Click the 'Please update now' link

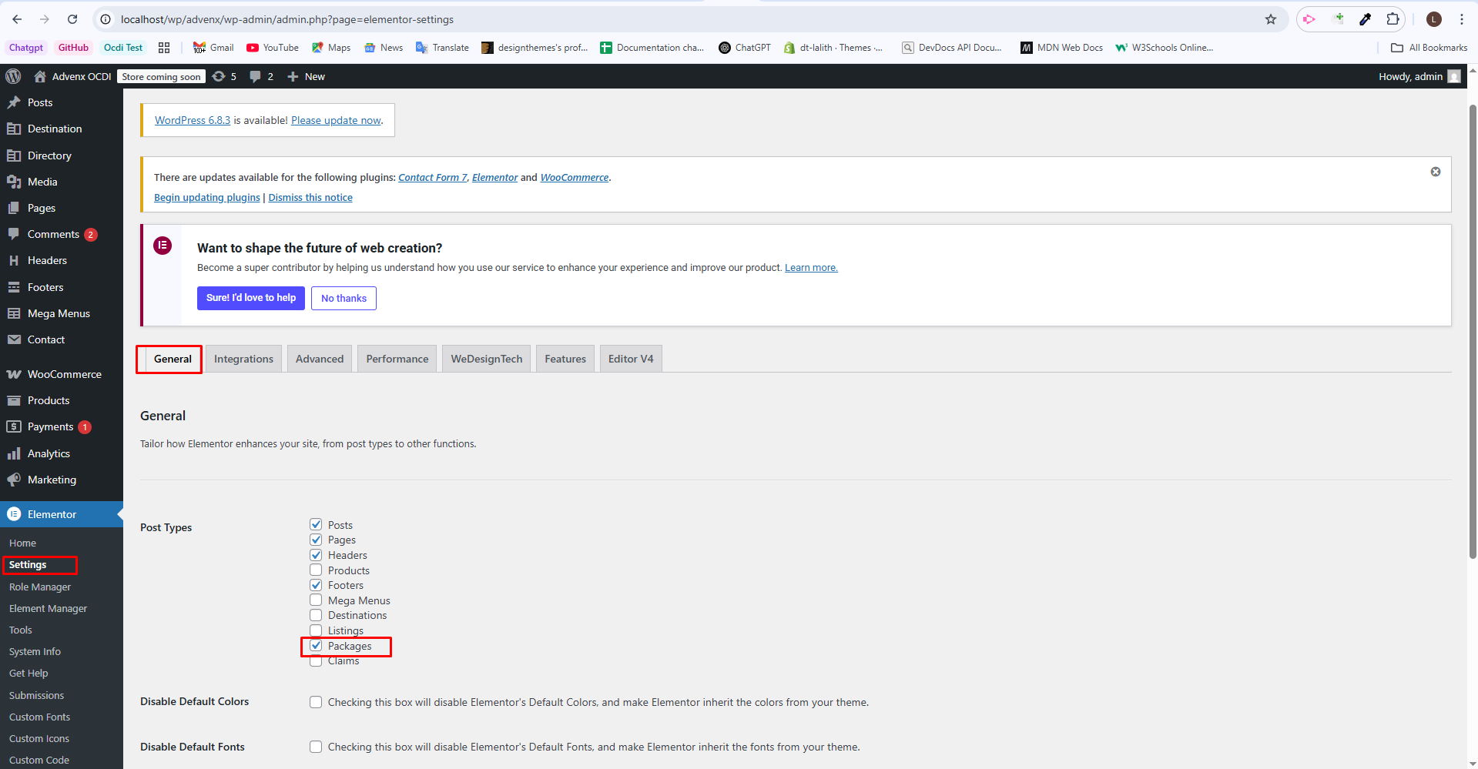(336, 120)
